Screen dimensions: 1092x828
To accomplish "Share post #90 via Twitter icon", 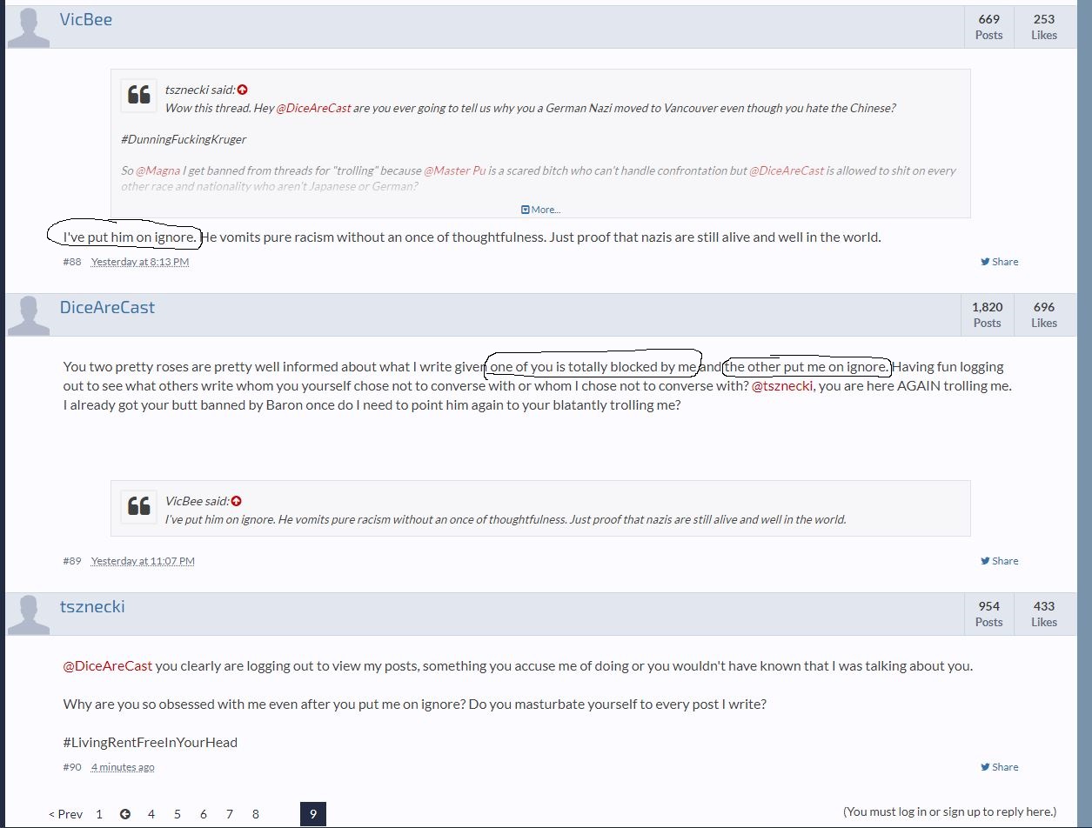I will tap(999, 767).
